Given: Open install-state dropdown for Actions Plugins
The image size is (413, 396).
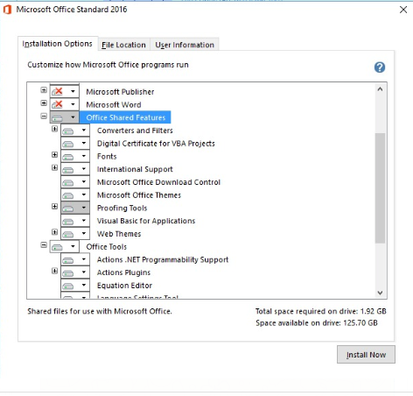Looking at the screenshot, I should 75,272.
